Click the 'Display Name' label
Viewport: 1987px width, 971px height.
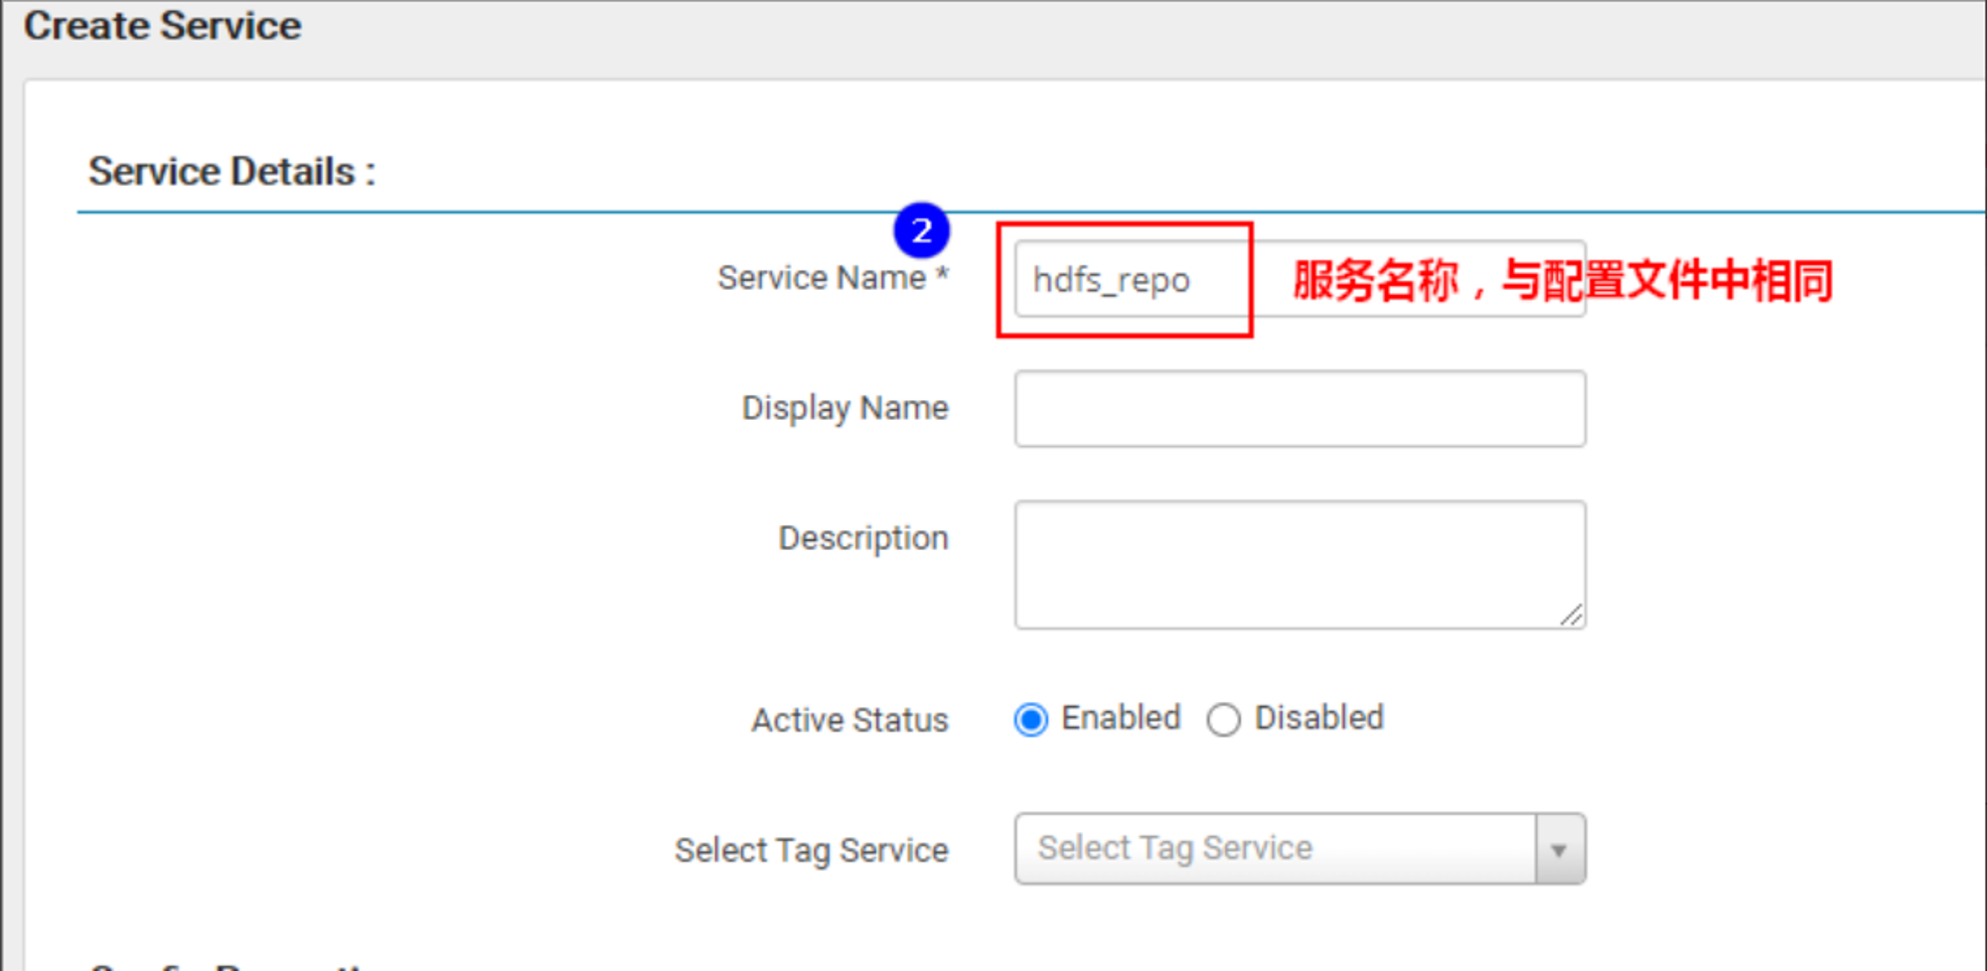click(844, 408)
